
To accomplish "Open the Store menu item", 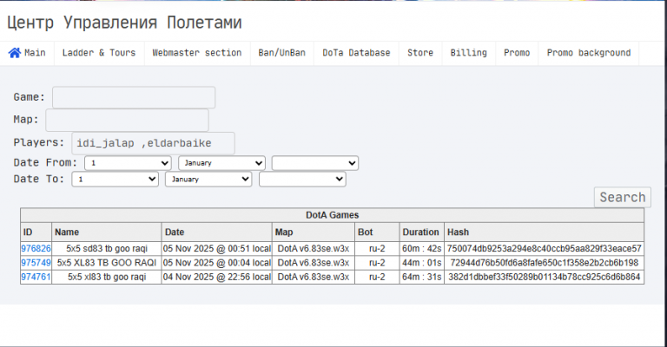I will coord(420,53).
